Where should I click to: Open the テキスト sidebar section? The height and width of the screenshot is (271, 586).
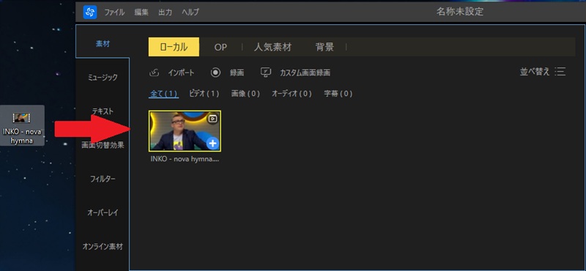tap(103, 111)
